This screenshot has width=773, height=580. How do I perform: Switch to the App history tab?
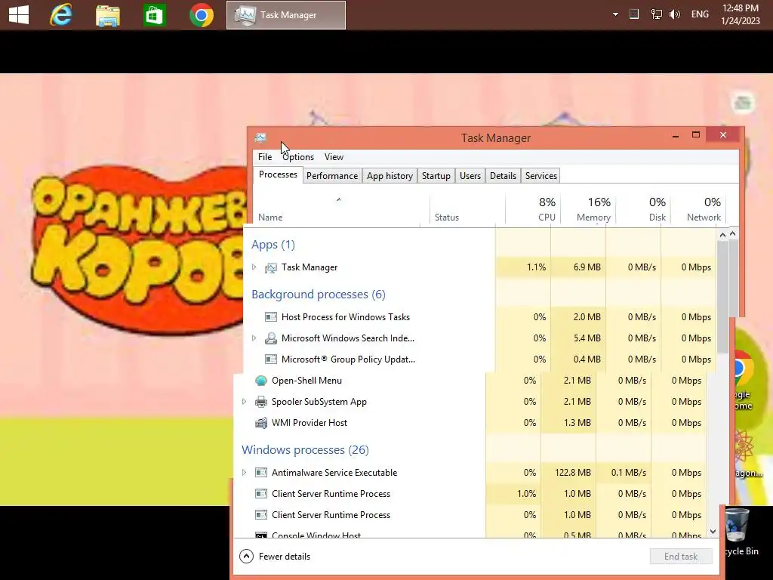(x=390, y=175)
